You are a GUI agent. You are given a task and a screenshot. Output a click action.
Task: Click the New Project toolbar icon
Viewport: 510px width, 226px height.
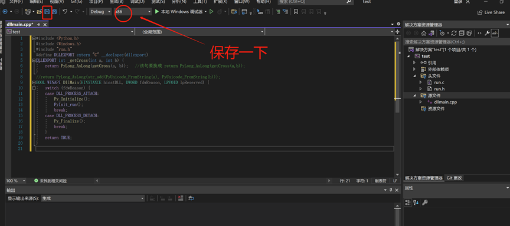click(28, 12)
